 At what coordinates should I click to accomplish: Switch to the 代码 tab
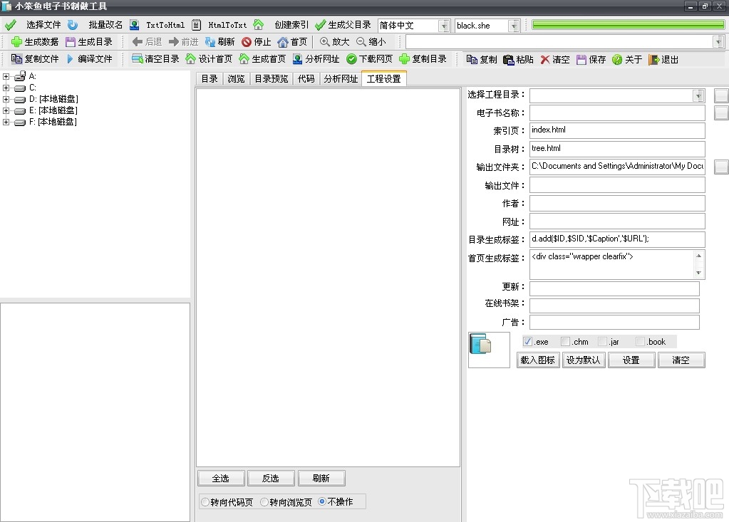coord(306,79)
